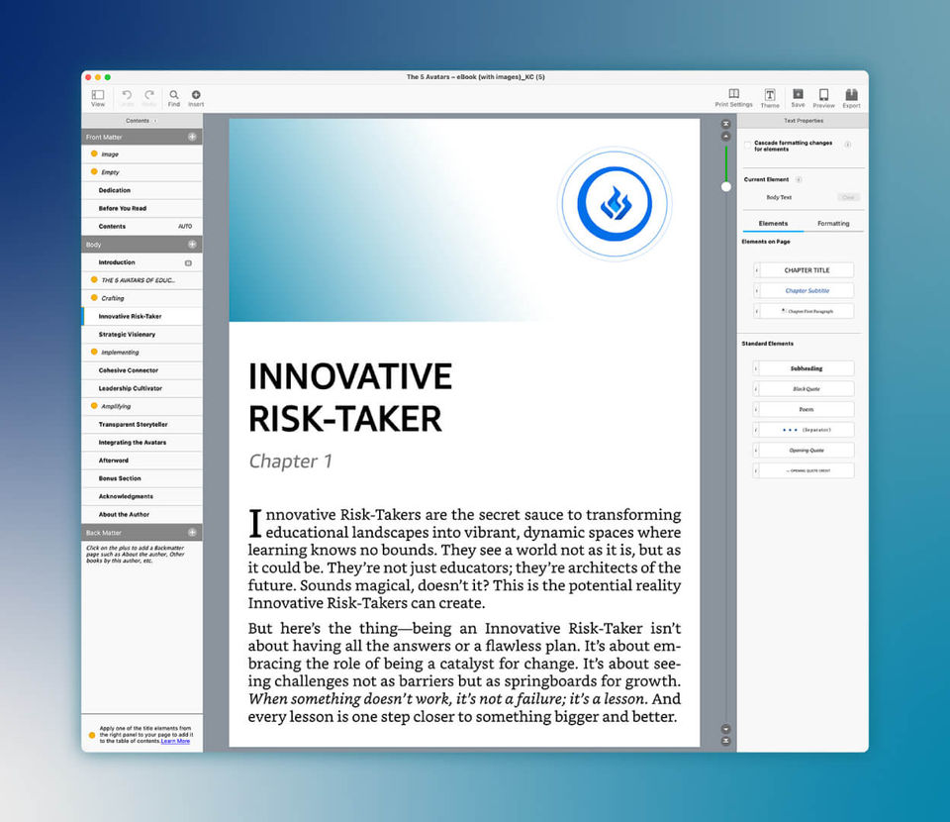950x822 pixels.
Task: Click the Export icon
Action: point(852,95)
